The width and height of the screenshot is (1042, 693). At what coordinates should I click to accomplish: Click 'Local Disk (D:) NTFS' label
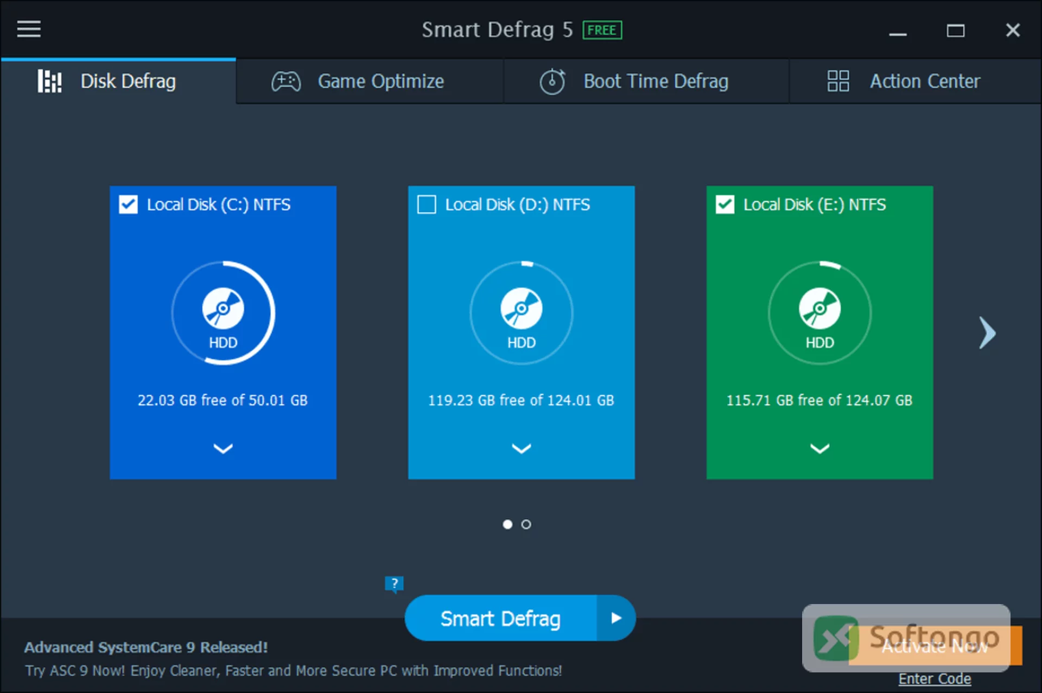[x=517, y=204]
